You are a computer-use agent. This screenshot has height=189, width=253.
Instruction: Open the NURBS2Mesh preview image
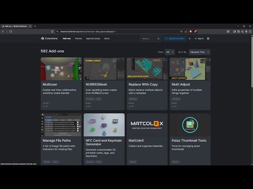104,69
